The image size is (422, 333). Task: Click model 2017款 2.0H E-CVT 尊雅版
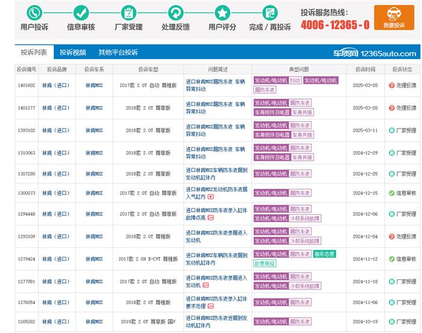[x=148, y=259]
